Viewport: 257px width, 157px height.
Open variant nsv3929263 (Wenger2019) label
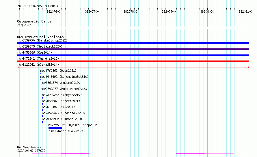62,95
